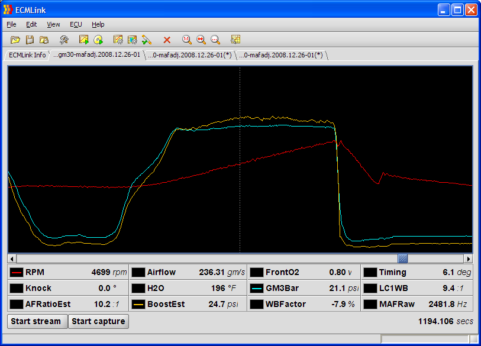Screen dimensions: 481x346
Task: Toggle the RPM red trace swatch
Action: pos(17,273)
